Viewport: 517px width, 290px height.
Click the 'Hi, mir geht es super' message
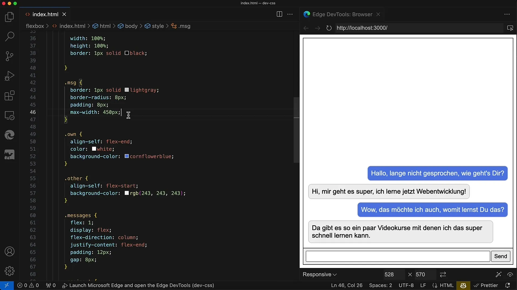tap(389, 191)
